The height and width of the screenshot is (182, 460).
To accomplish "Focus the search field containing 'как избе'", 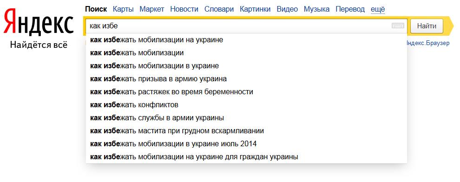I will coord(246,26).
